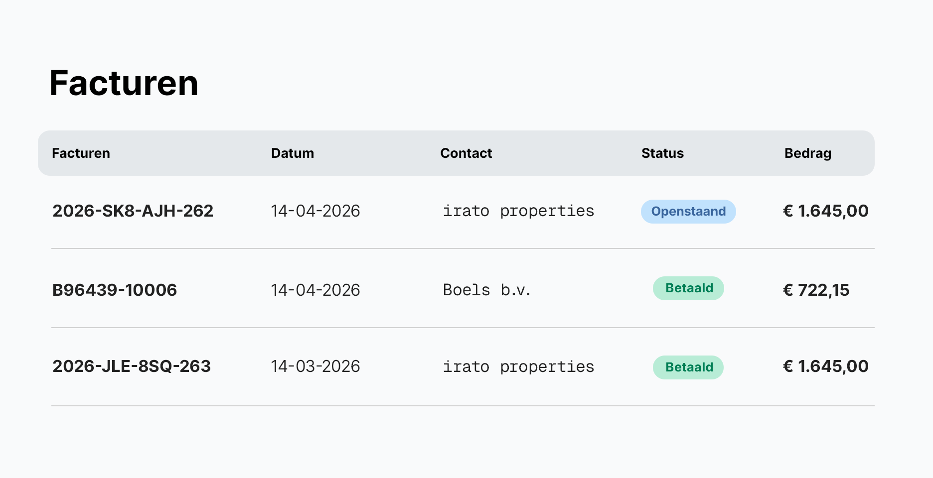Open invoice 2026-SK8-AJH-262
This screenshot has width=933, height=478.
click(x=133, y=211)
